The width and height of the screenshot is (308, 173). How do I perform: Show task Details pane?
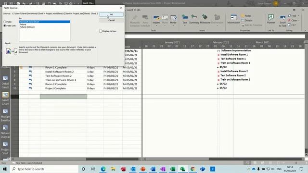point(247,20)
